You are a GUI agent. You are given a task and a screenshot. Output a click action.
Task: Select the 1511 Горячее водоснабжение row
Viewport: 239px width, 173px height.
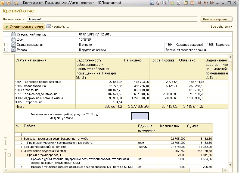[121, 94]
